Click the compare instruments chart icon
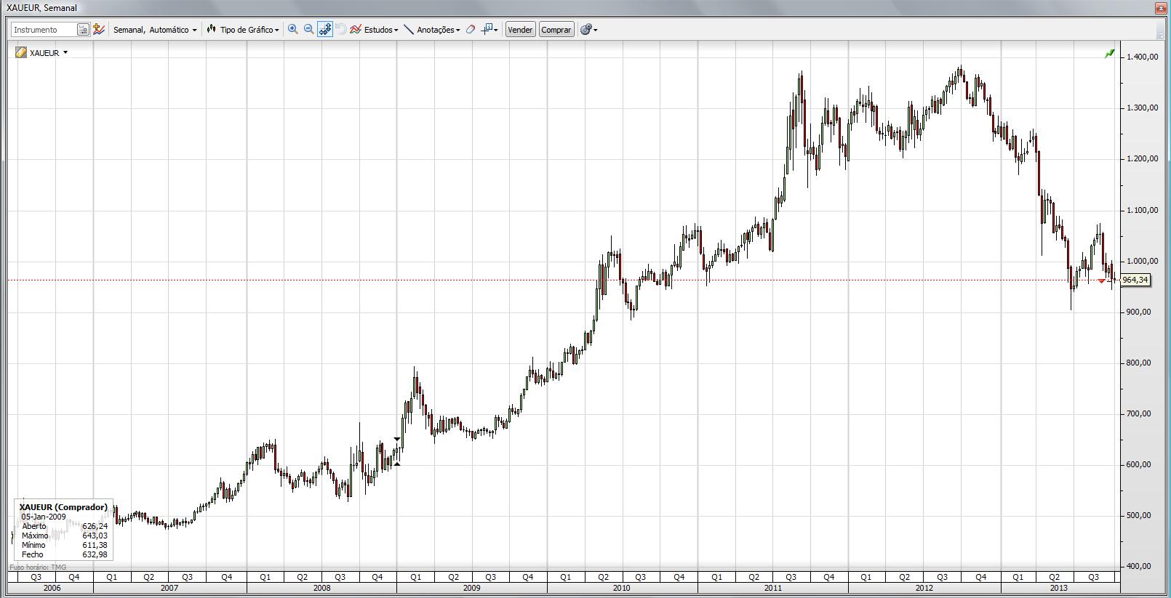Image resolution: width=1171 pixels, height=598 pixels. coord(99,30)
